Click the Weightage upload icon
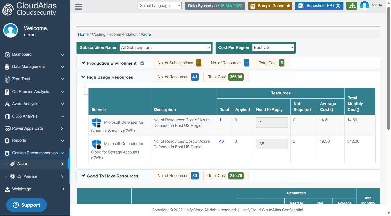This screenshot has width=391, height=216. [7, 189]
